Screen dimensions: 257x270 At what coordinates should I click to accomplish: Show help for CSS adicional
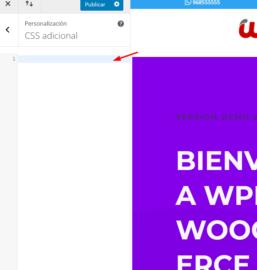[121, 23]
